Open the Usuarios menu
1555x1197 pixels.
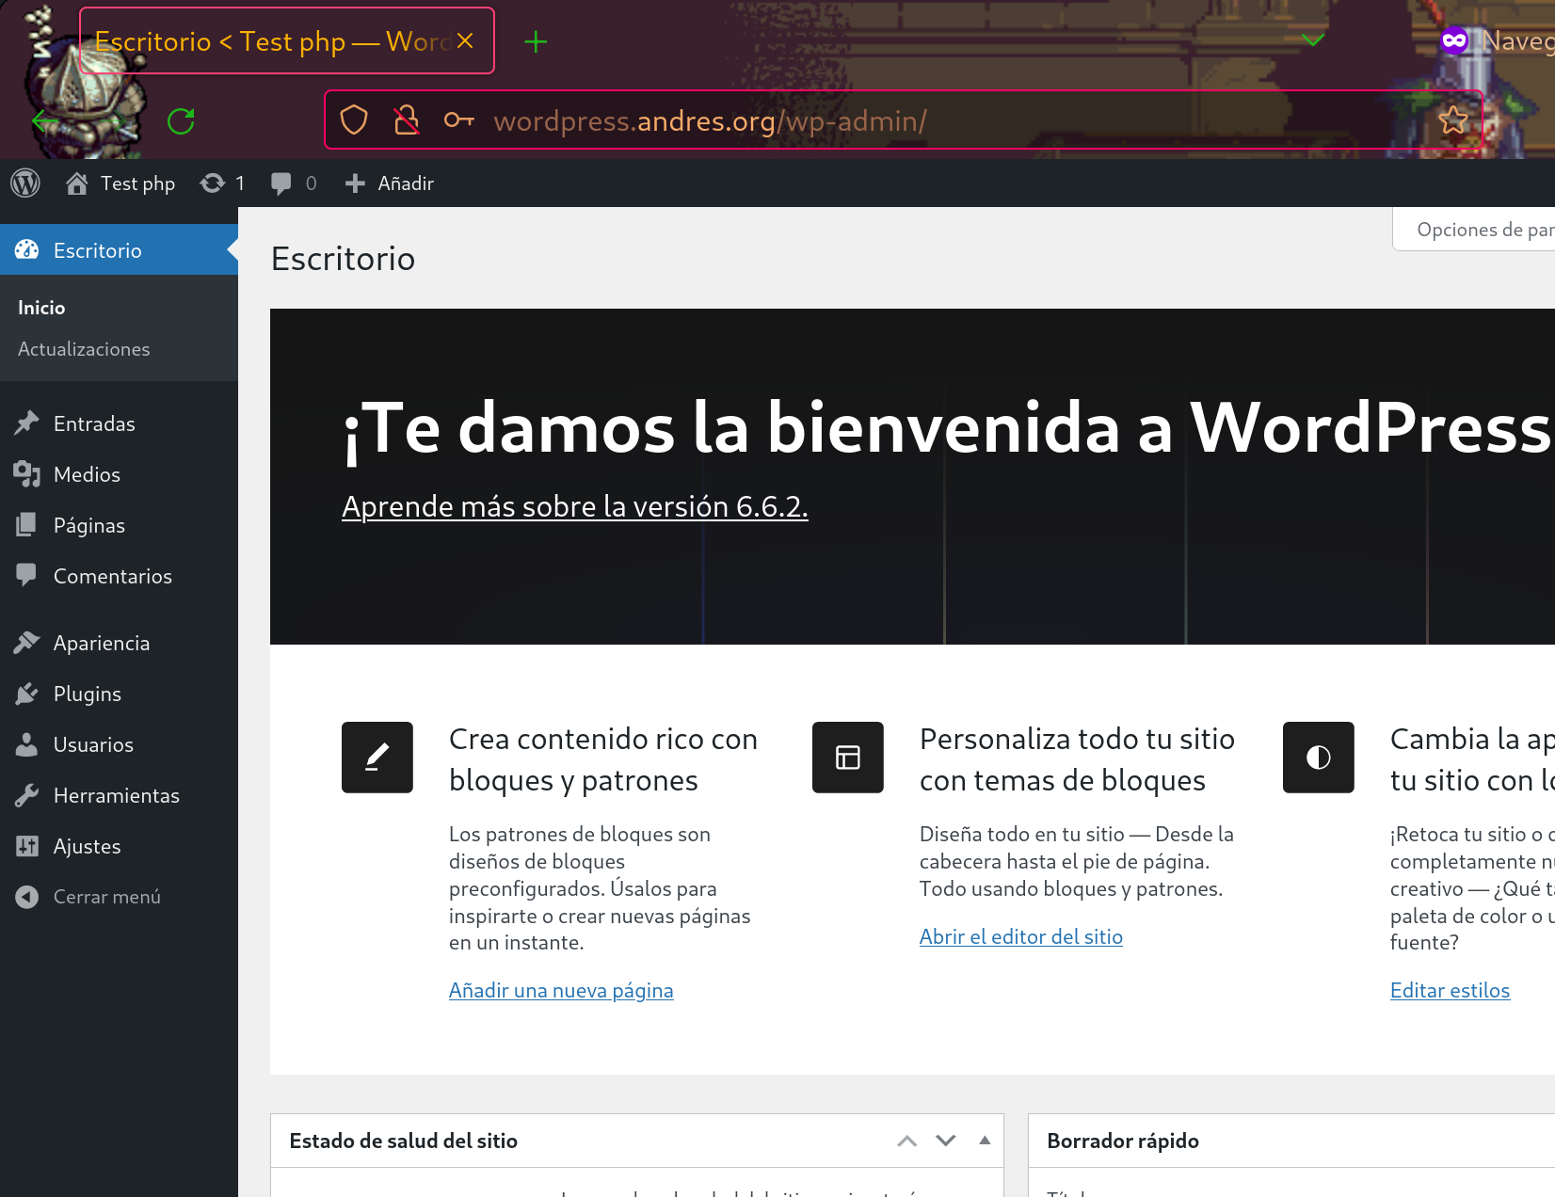pyautogui.click(x=119, y=744)
